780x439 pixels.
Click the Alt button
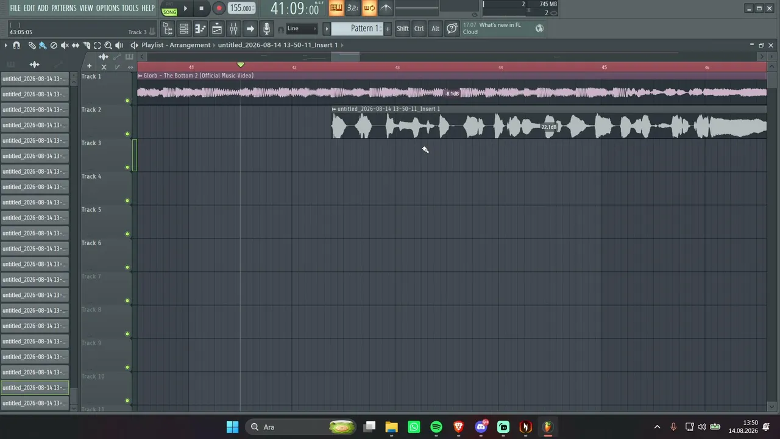pos(435,29)
